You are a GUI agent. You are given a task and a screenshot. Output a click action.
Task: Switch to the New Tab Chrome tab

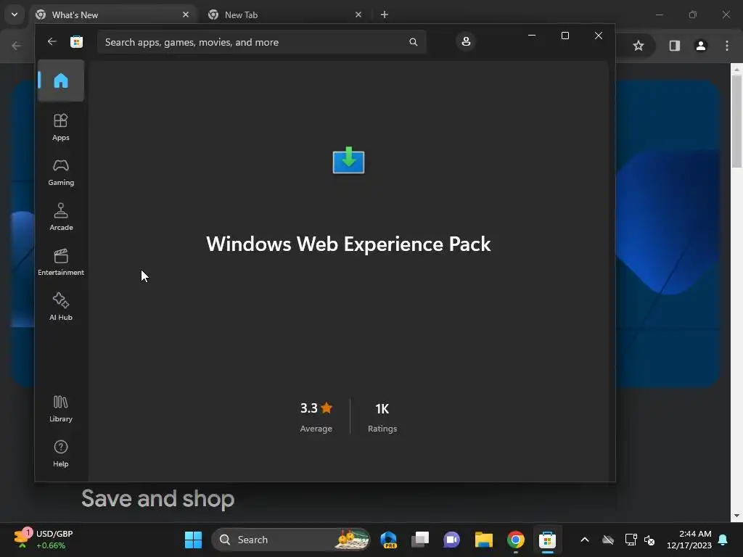(x=286, y=15)
